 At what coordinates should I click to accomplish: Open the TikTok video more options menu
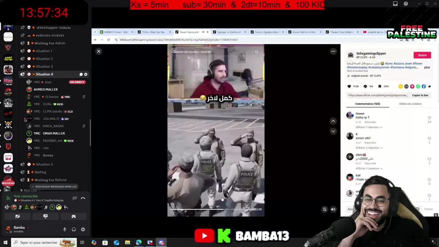[333, 51]
